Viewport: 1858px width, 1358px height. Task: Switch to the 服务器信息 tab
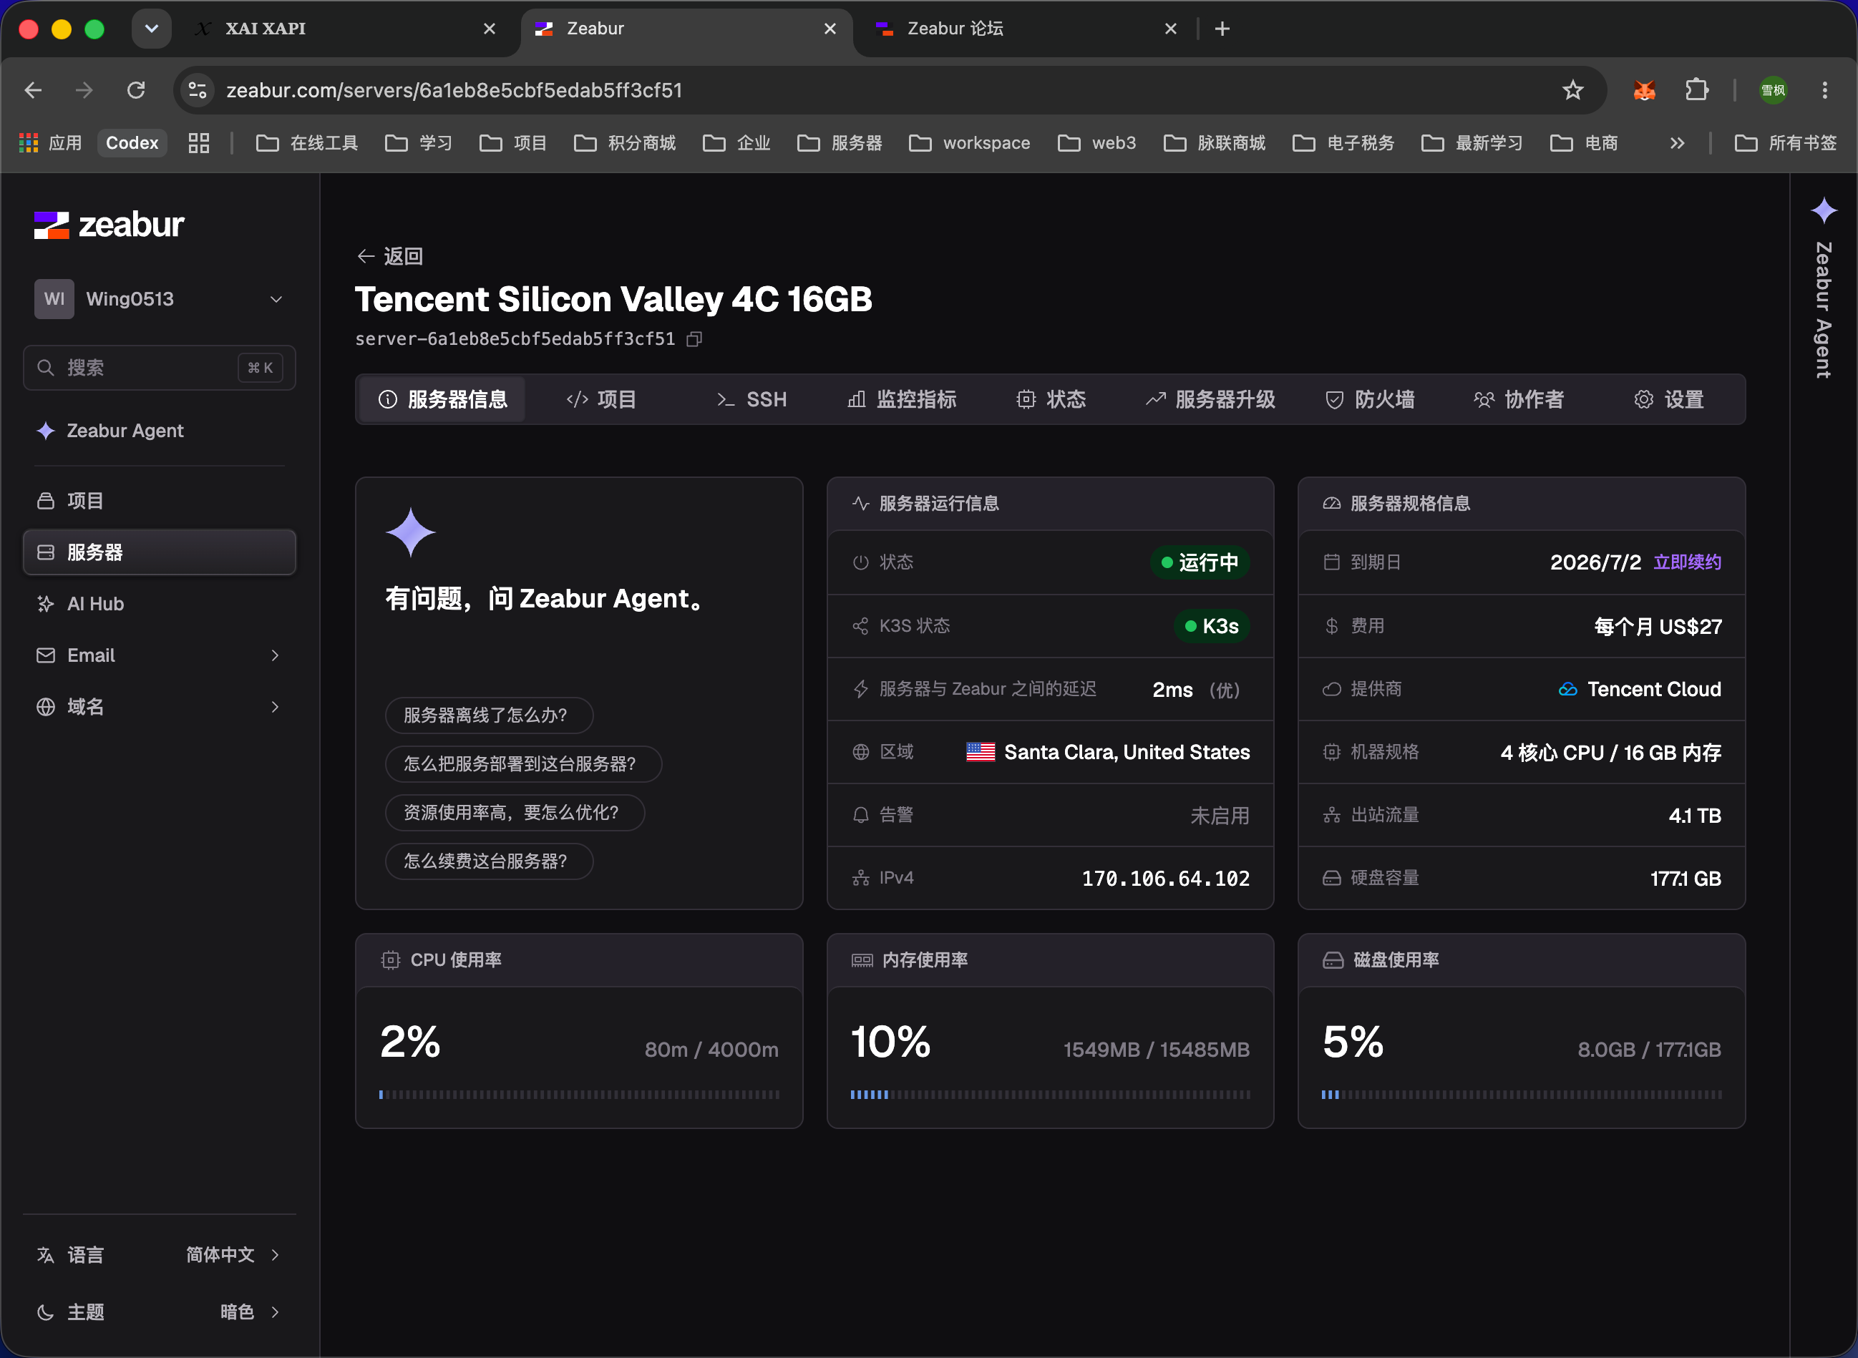click(x=442, y=399)
